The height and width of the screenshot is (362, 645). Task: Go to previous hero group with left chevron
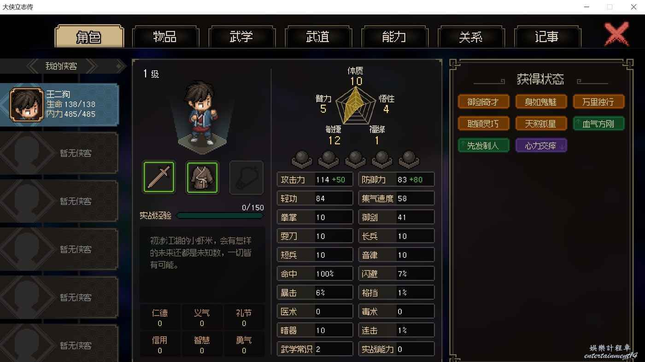(34, 66)
